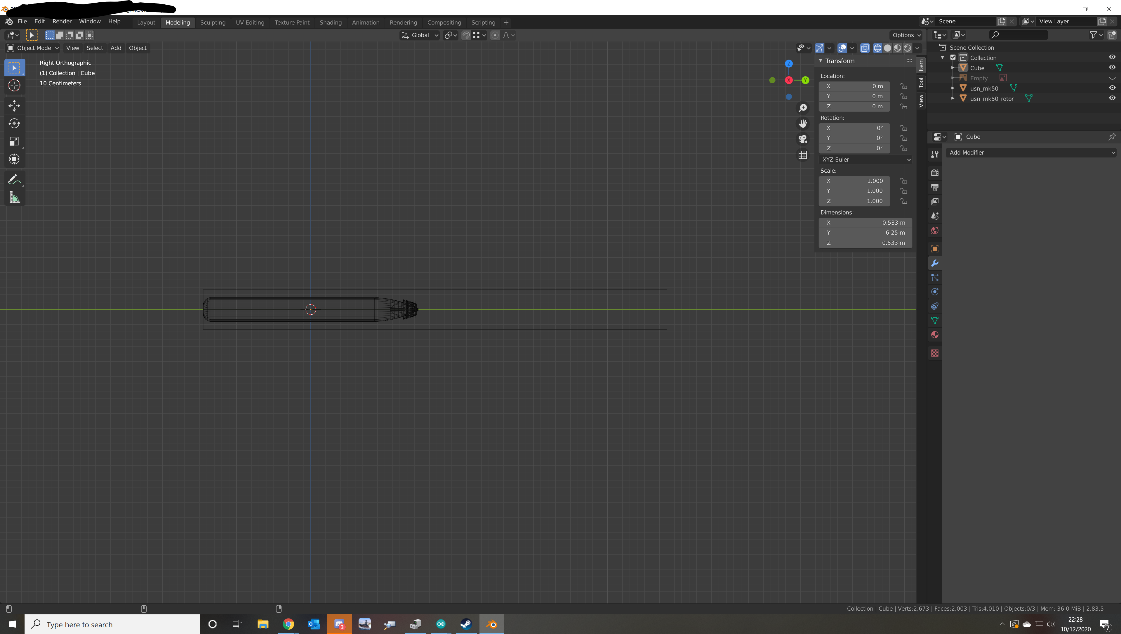
Task: Hide the usn_mk50 object in outliner
Action: pos(1112,88)
